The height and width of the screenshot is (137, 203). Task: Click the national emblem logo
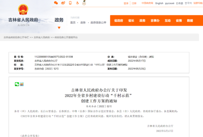[x=23, y=9]
